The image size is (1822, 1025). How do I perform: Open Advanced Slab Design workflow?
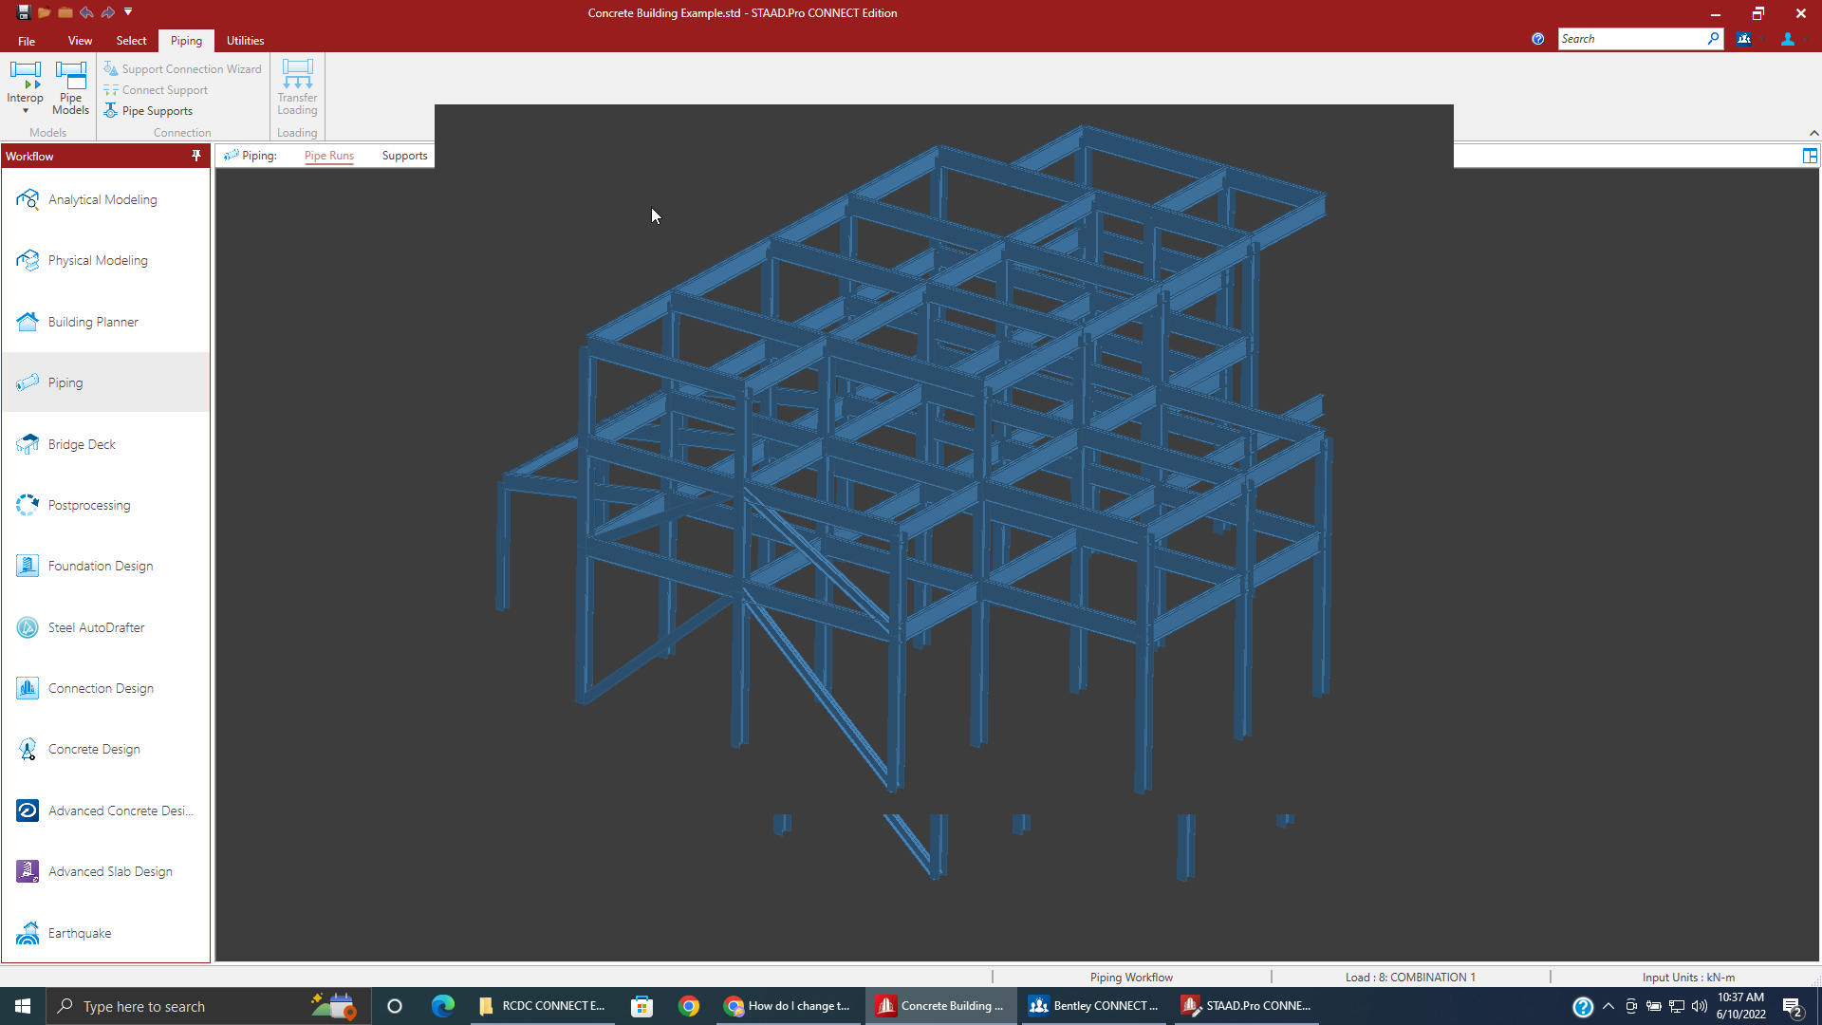105,871
